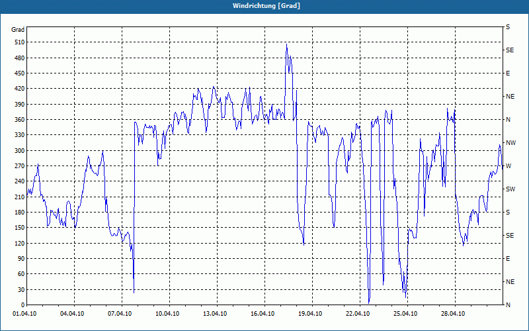Click the 22.04.10 date label
The width and height of the screenshot is (529, 331).
(358, 314)
